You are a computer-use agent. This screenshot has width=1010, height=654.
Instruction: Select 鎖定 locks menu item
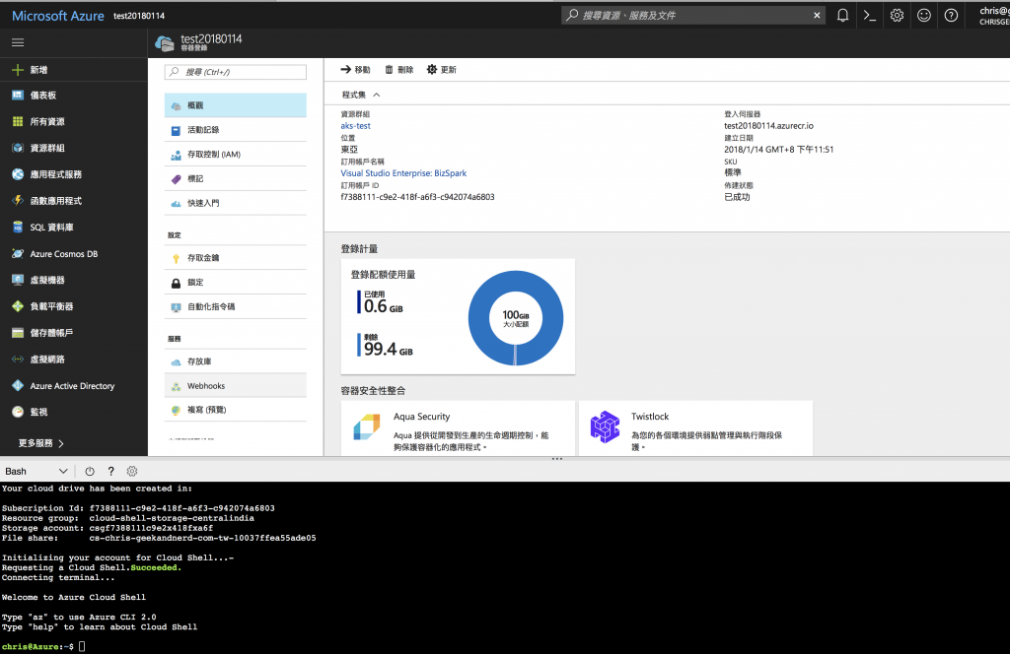235,283
